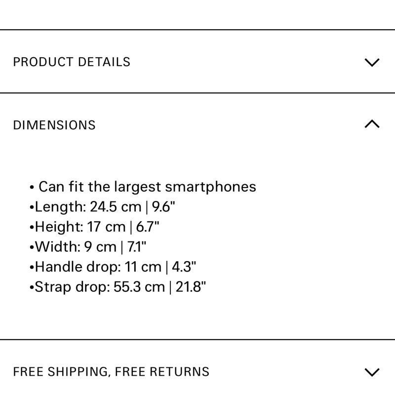
Task: Click 'Can fit the largest smartphones' text
Action: pyautogui.click(x=147, y=187)
